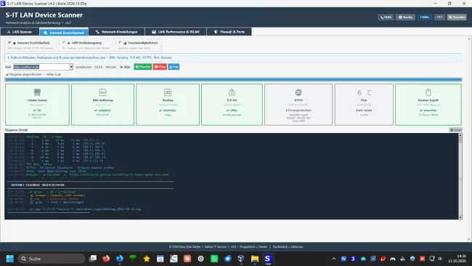Viewport: 472px width, 266px height.
Task: Go to the Firewall & Ports tab
Action: (x=229, y=32)
